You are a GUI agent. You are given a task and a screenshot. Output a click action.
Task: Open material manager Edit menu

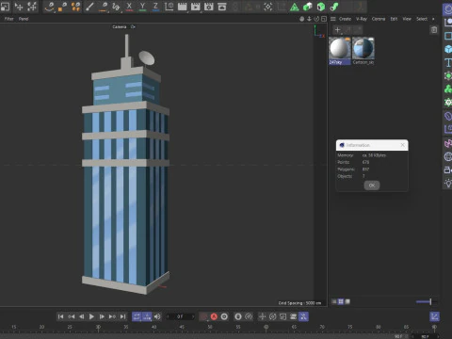point(394,19)
